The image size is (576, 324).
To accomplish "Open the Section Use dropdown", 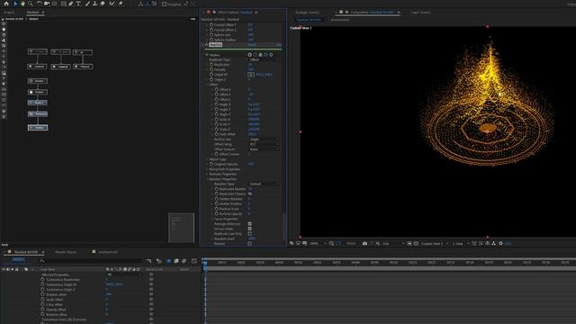I will 264,139.
